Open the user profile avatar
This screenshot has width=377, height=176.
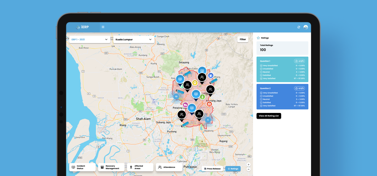pyautogui.click(x=306, y=27)
